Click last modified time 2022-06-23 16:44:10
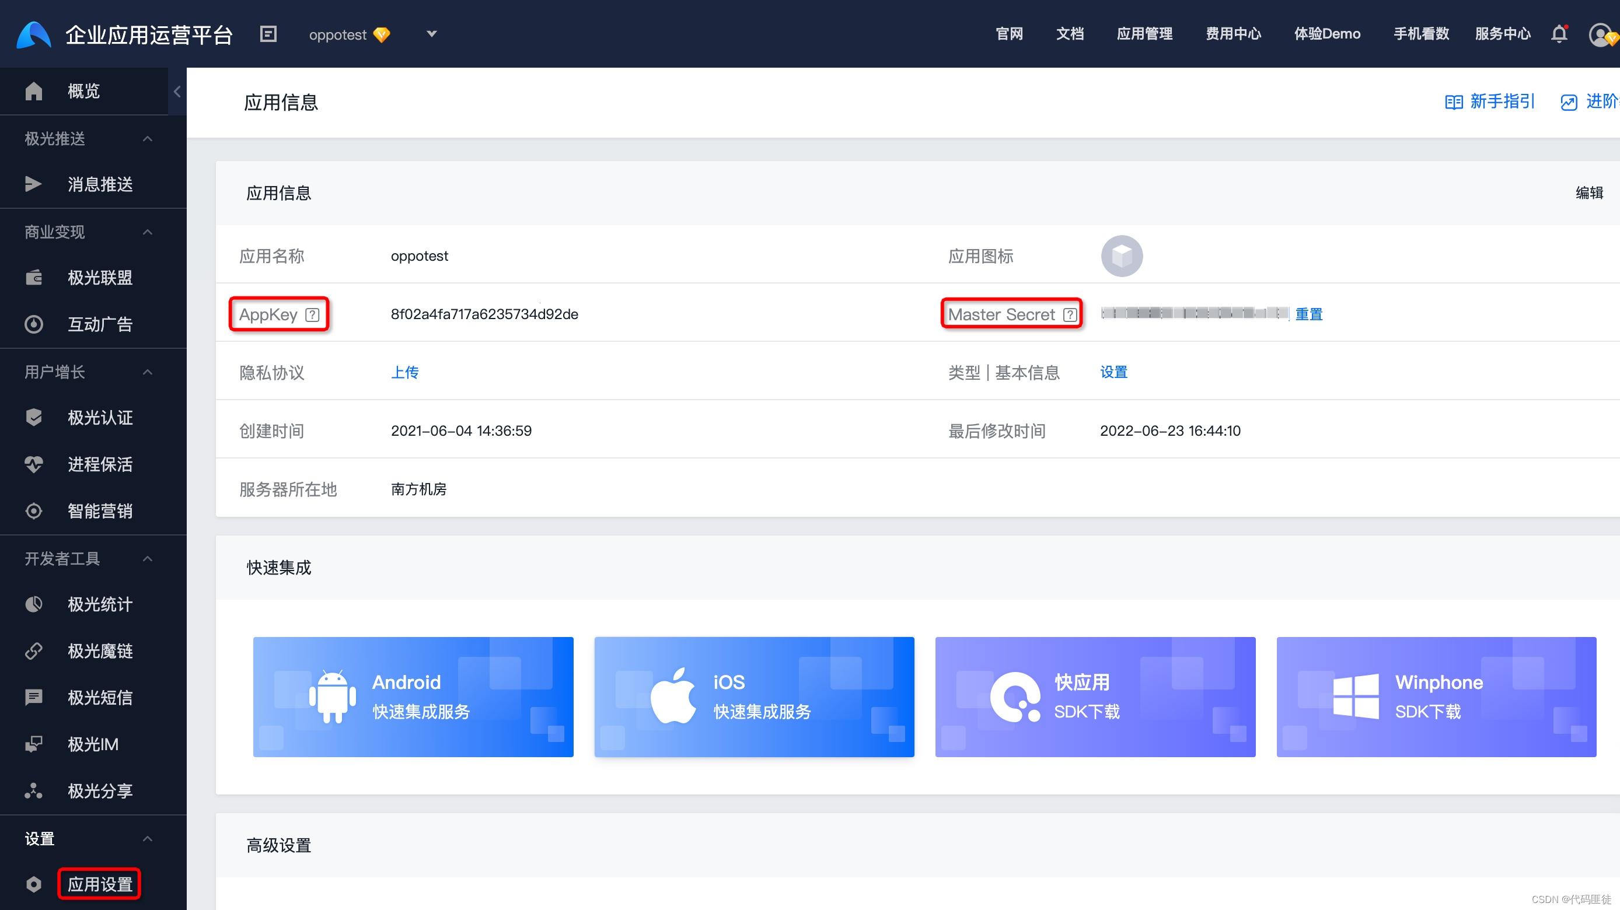This screenshot has height=910, width=1620. click(1170, 431)
